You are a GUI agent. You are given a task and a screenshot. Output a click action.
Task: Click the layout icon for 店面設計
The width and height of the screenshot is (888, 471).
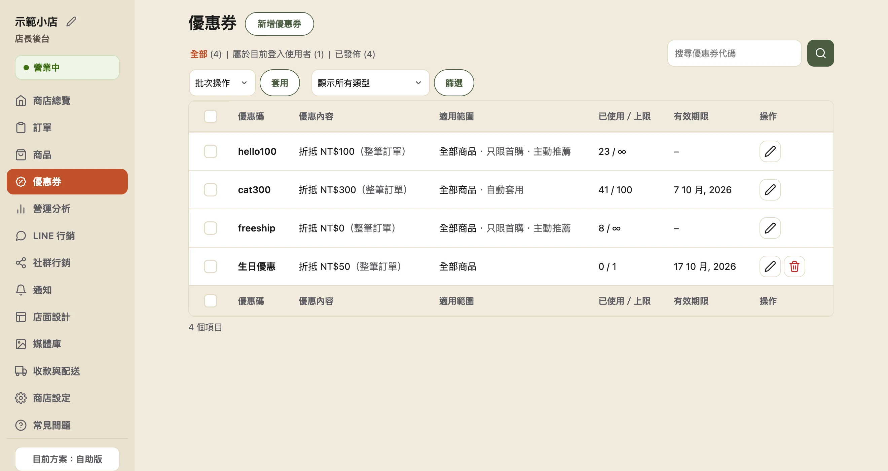(21, 317)
